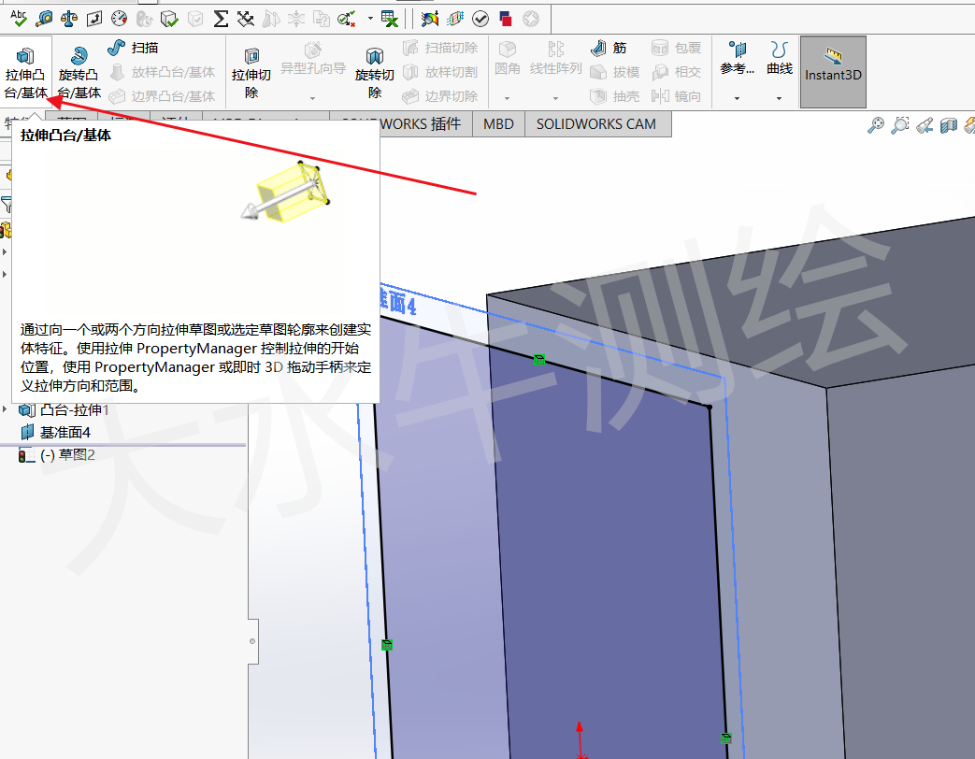Click the Sensor gauge icon
Image resolution: width=975 pixels, height=759 pixels.
(119, 19)
